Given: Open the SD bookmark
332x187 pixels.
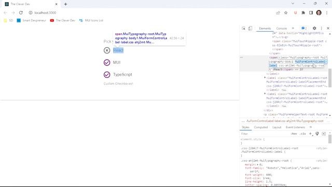Looking at the screenshot, I should [8, 20].
